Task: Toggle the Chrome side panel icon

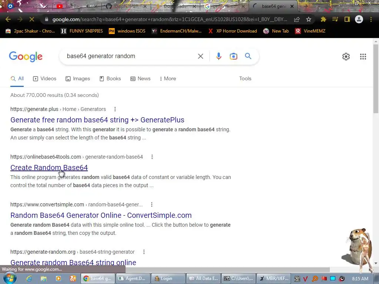Action: (x=347, y=19)
